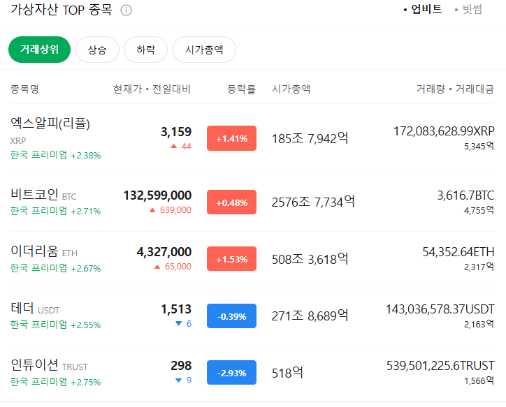
Task: Click the red +1.41% change badge
Action: (231, 138)
